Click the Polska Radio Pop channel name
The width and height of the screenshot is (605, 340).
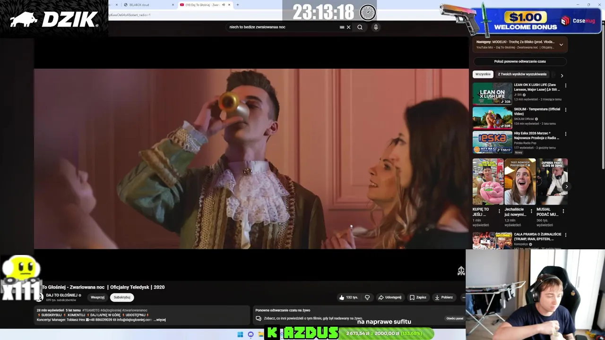pyautogui.click(x=525, y=143)
